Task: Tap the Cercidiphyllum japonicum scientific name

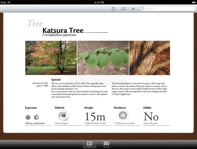Action: 59,35
